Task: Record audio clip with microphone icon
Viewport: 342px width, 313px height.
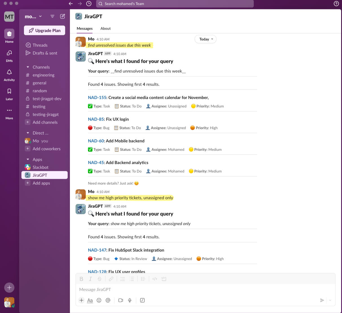Action: point(130,300)
